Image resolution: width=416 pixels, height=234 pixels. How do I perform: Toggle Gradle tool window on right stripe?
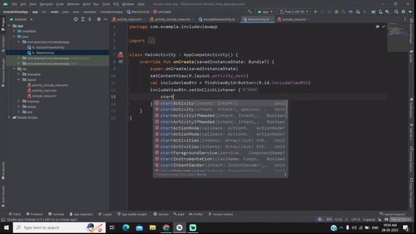tap(411, 57)
